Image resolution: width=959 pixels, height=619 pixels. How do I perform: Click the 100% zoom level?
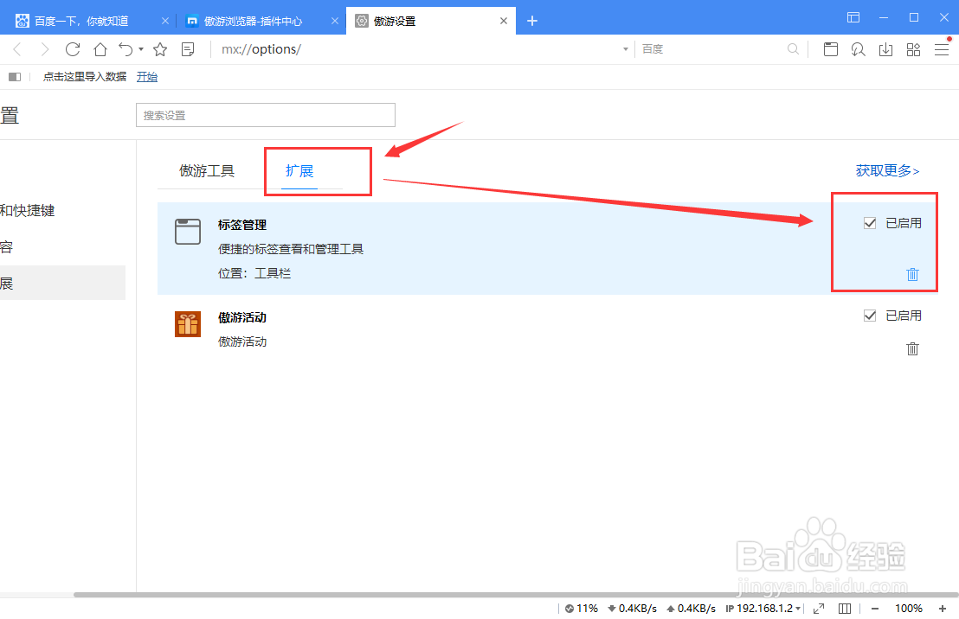pyautogui.click(x=909, y=609)
